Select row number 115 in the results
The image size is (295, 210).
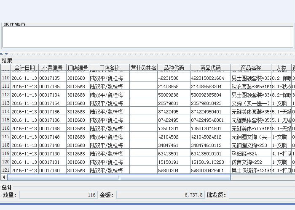pos(6,120)
